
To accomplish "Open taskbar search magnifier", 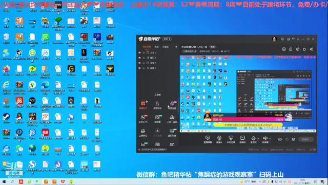I will (x=12, y=181).
